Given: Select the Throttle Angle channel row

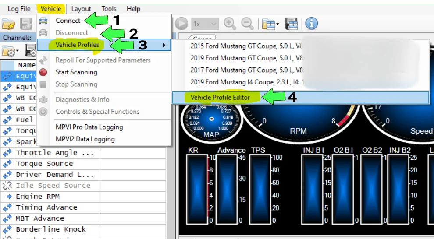Looking at the screenshot, I should point(83,152).
